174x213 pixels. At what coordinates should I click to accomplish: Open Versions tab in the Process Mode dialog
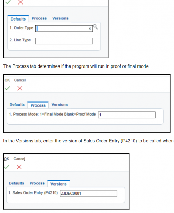60,105
